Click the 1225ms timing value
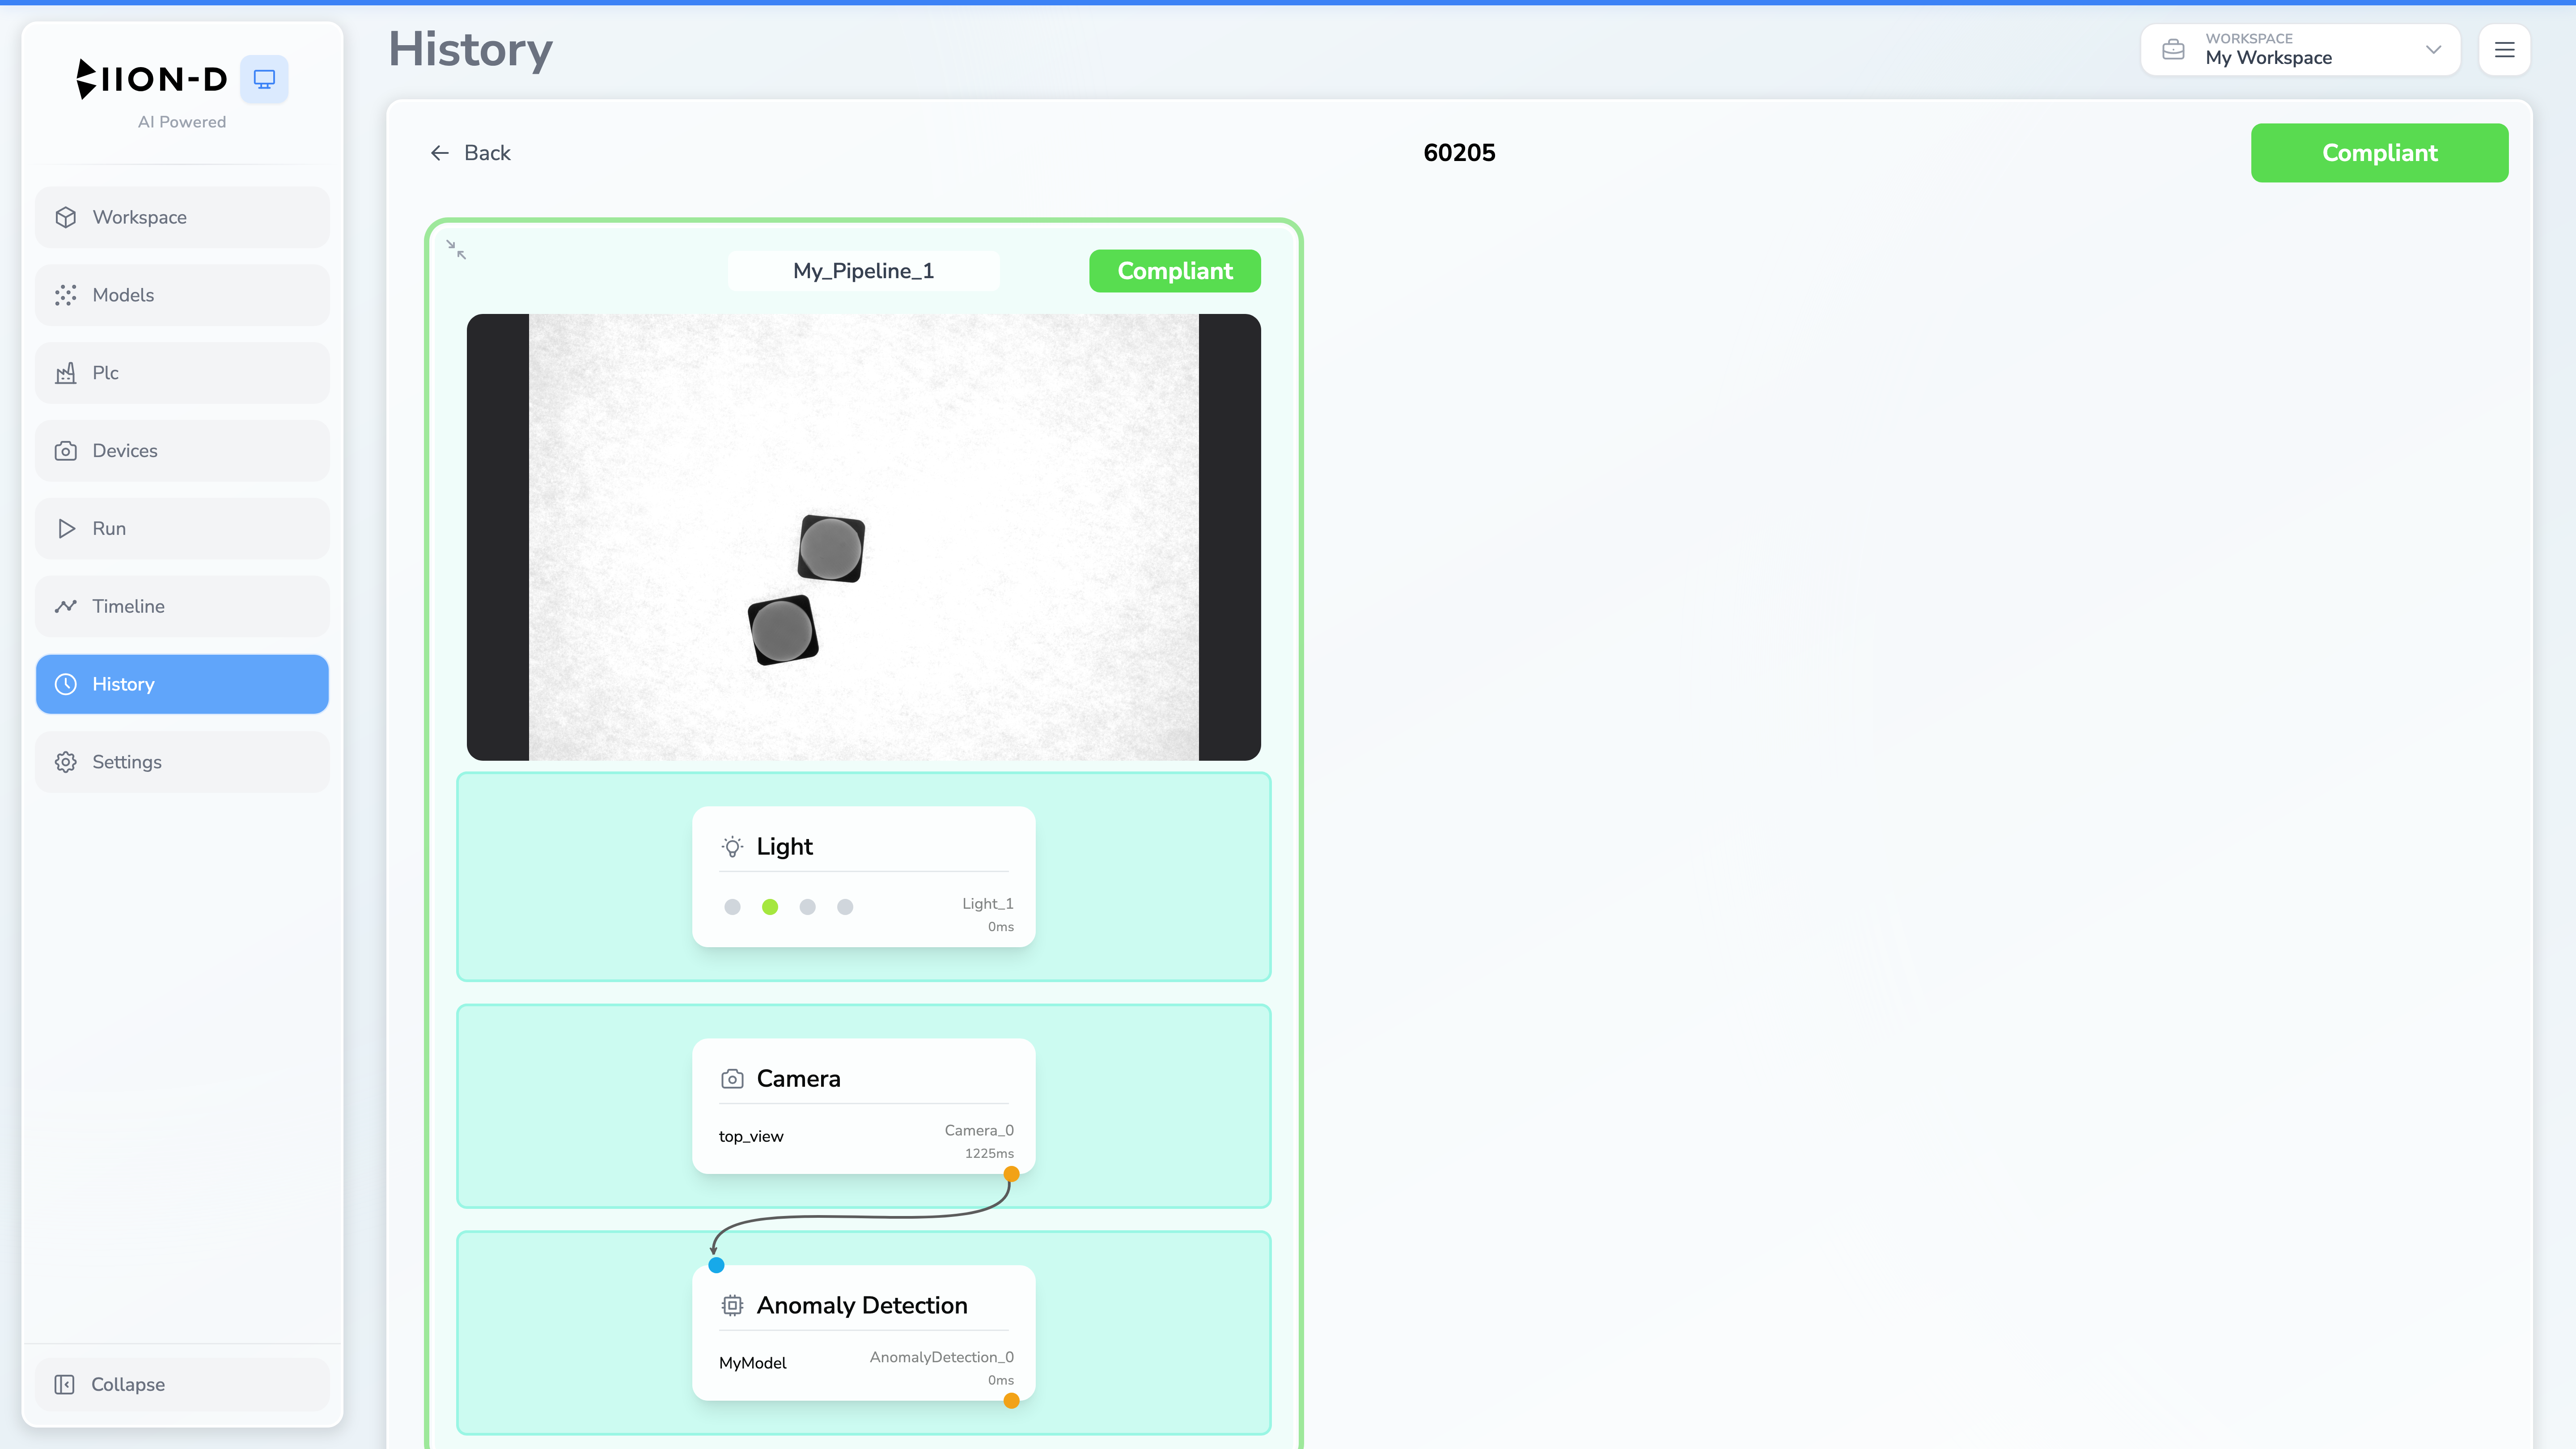2576x1449 pixels. pyautogui.click(x=989, y=1154)
